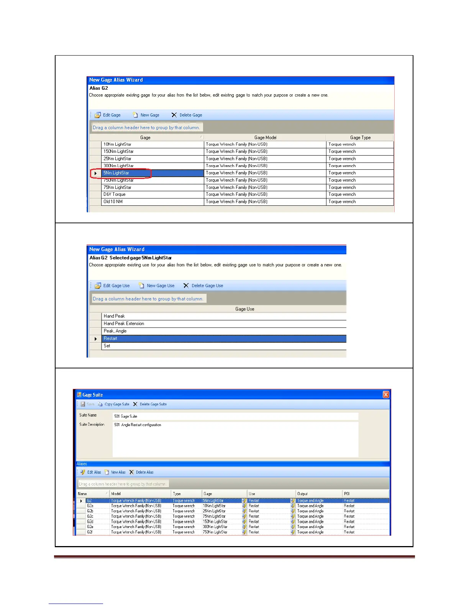Viewport: 469px width, 607px height.
Task: Choose the Peak, Angle gage use
Action: click(x=224, y=331)
